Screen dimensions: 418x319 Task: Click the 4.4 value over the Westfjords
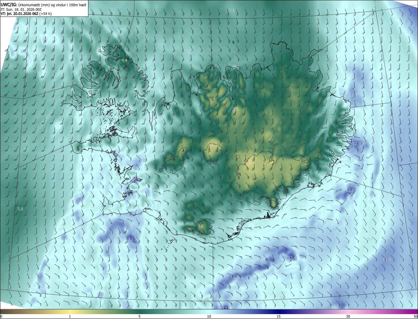click(124, 61)
